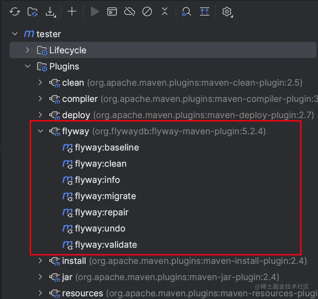Expand the install plugin node

pos(41,261)
